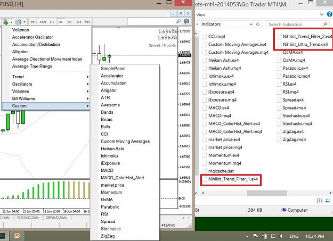
Task: Choose Average True Range from menu
Action: (32, 67)
